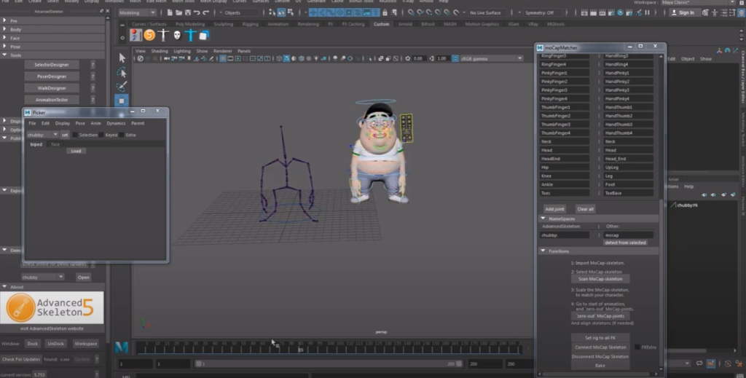Click the timeline current frame marker
746x378 pixels.
[x=300, y=348]
